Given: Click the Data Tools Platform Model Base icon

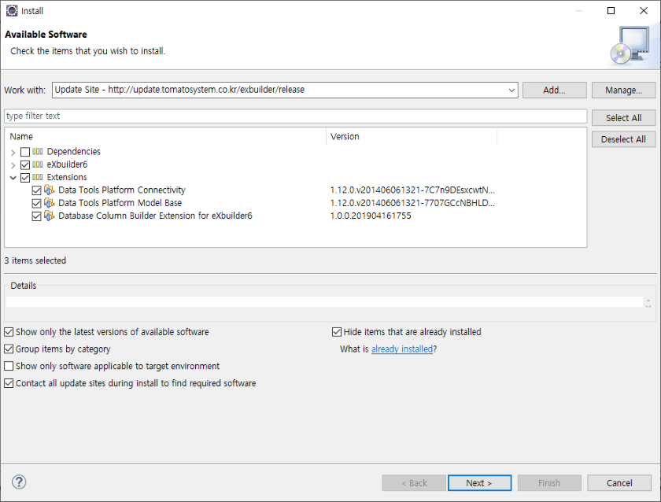Looking at the screenshot, I should (x=49, y=203).
